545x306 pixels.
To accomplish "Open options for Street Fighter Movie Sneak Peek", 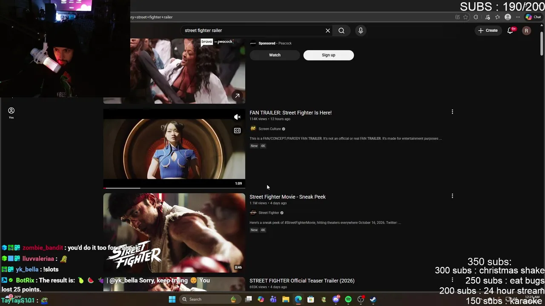I will coord(452,196).
